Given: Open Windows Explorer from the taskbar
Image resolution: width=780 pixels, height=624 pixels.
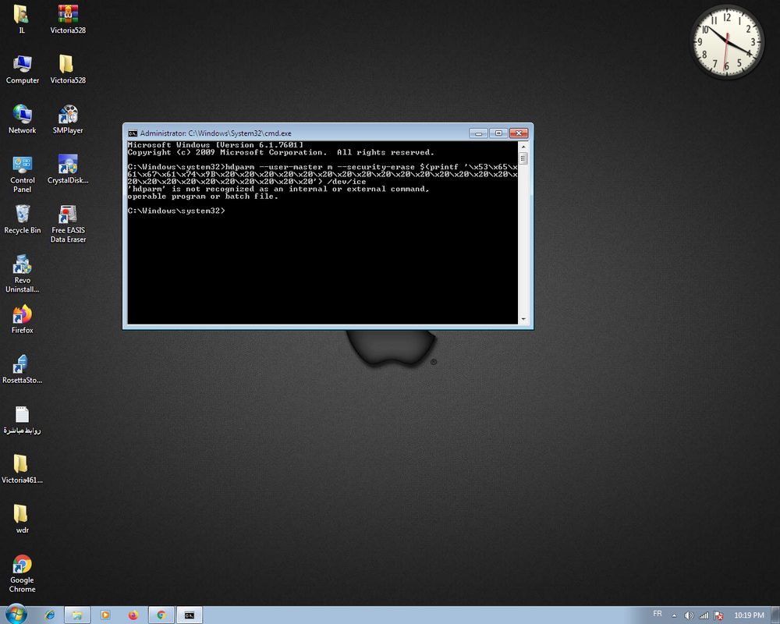Looking at the screenshot, I should [77, 615].
